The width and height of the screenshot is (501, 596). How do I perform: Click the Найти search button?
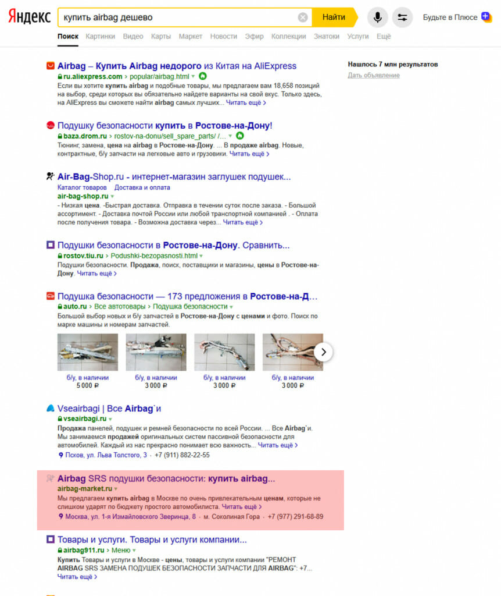pos(334,17)
